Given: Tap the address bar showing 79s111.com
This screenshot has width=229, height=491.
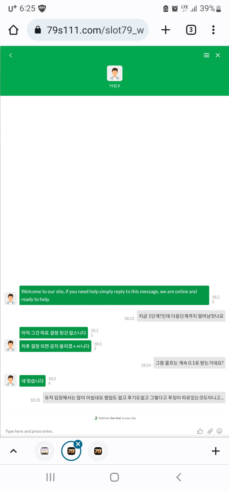Looking at the screenshot, I should click(x=88, y=30).
